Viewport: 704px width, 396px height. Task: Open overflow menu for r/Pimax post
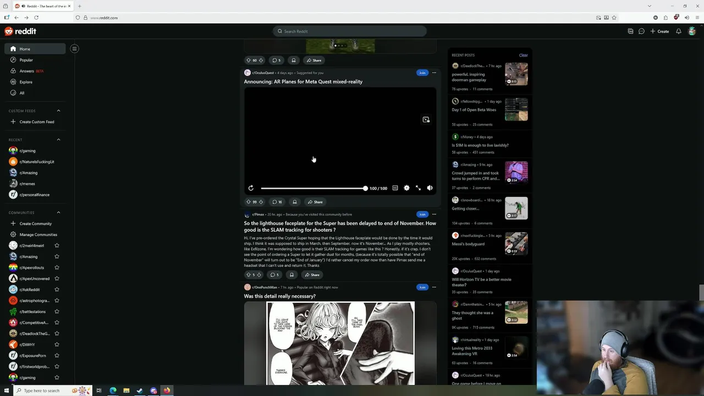point(434,215)
